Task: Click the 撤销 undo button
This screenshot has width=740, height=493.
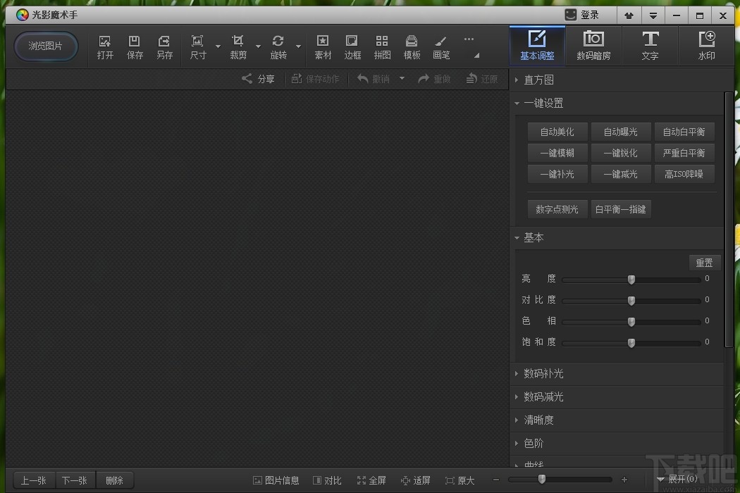Action: click(x=374, y=79)
